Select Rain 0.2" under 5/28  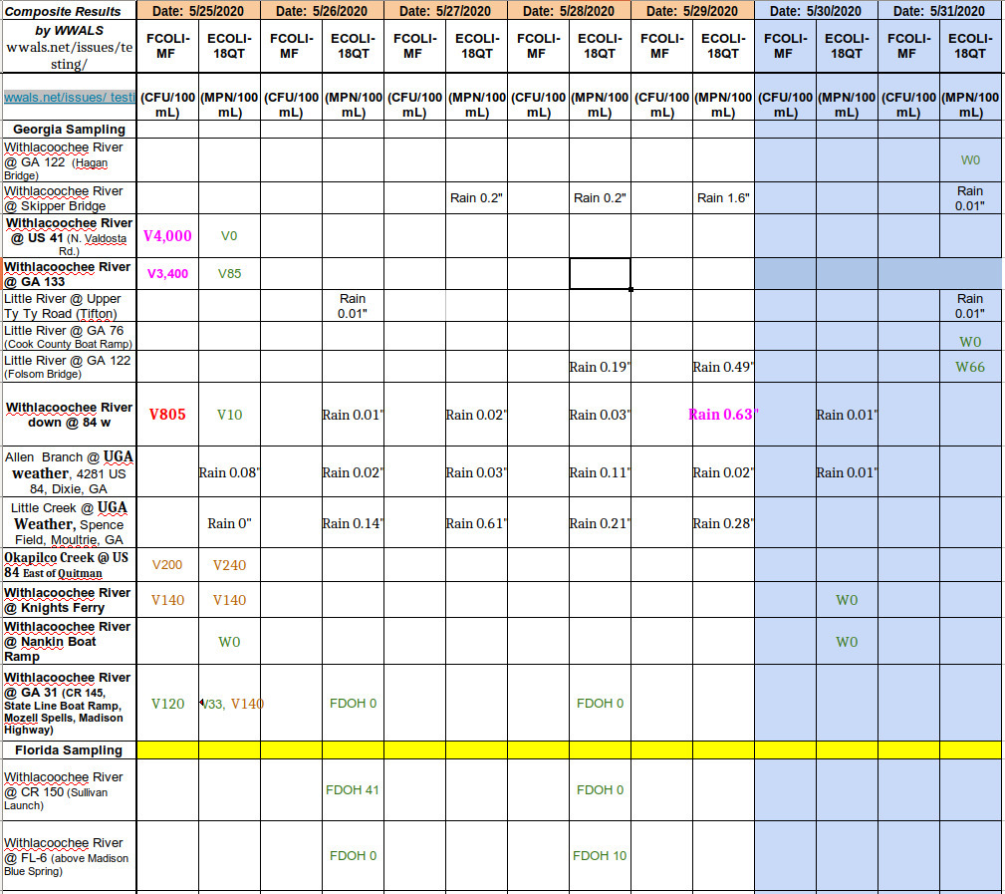pyautogui.click(x=600, y=198)
